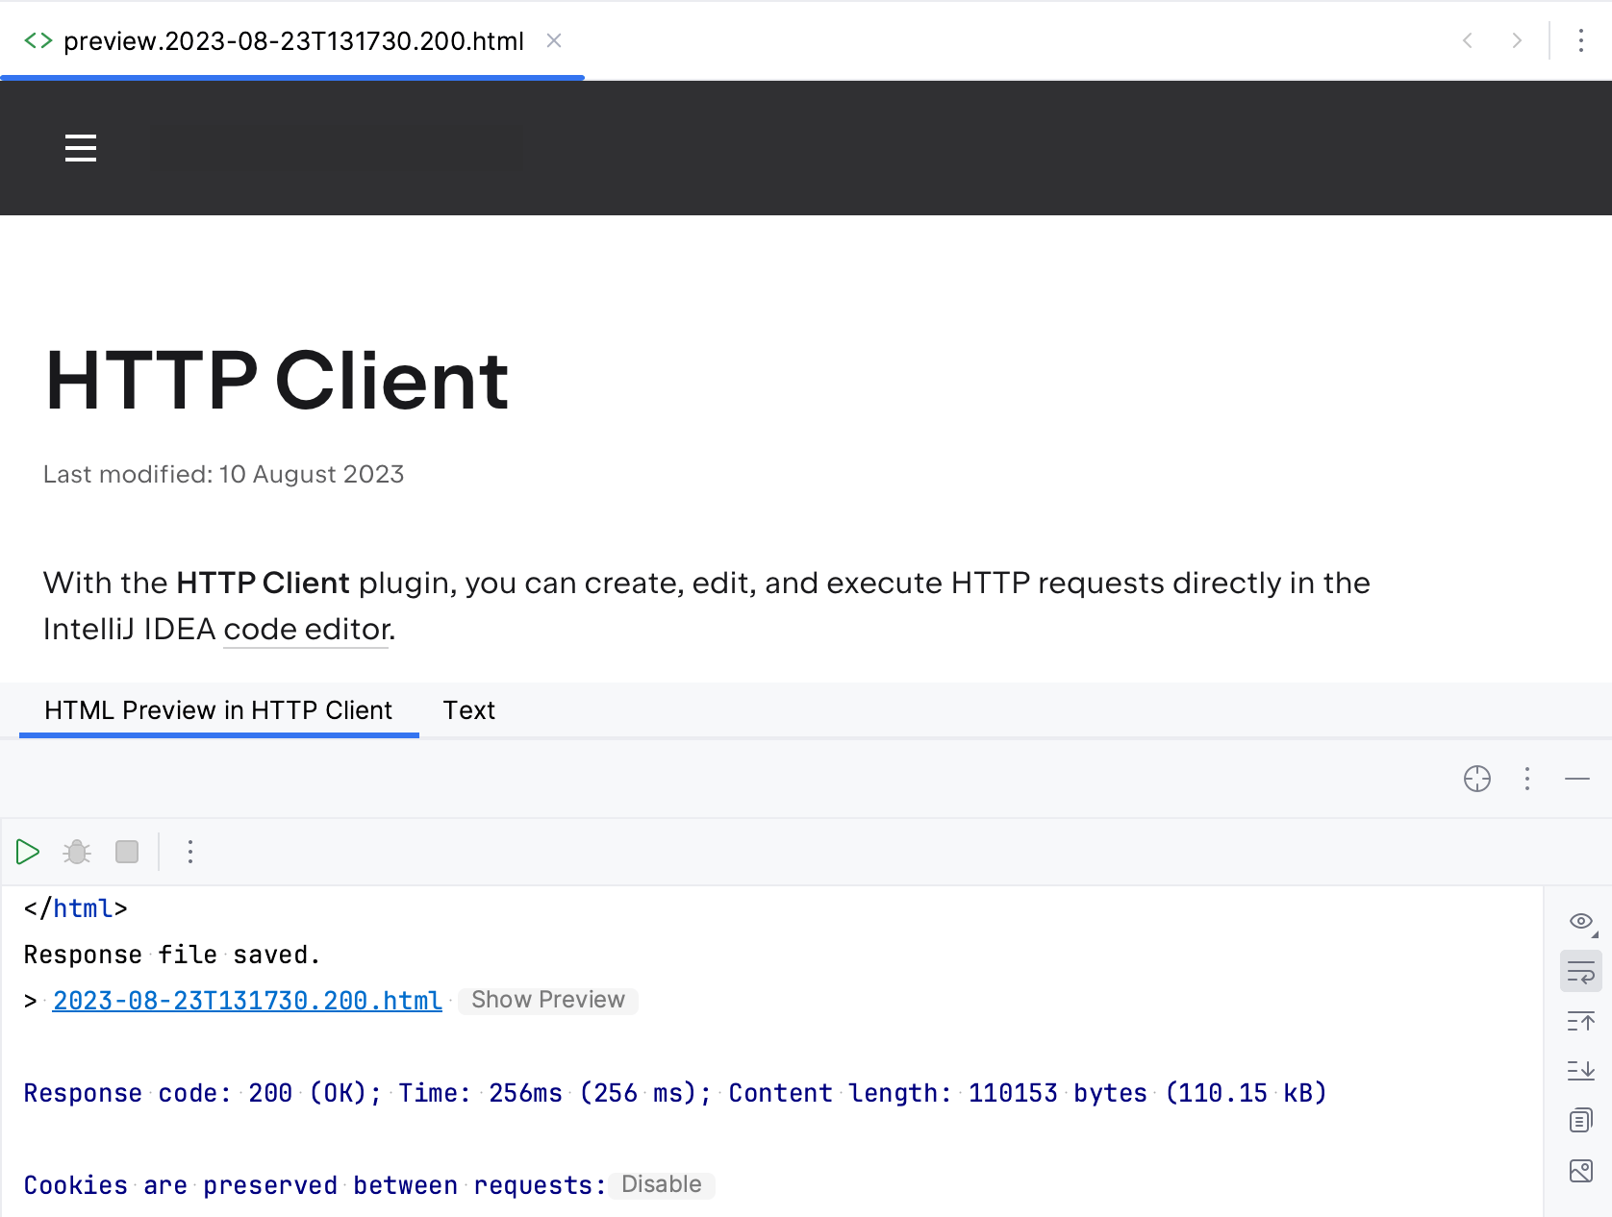
Task: Open the crosshair locate icon above the console
Action: pyautogui.click(x=1476, y=779)
